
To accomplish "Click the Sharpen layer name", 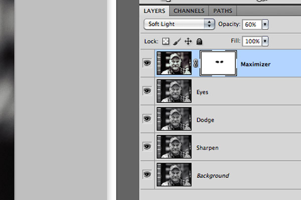I will click(x=208, y=148).
